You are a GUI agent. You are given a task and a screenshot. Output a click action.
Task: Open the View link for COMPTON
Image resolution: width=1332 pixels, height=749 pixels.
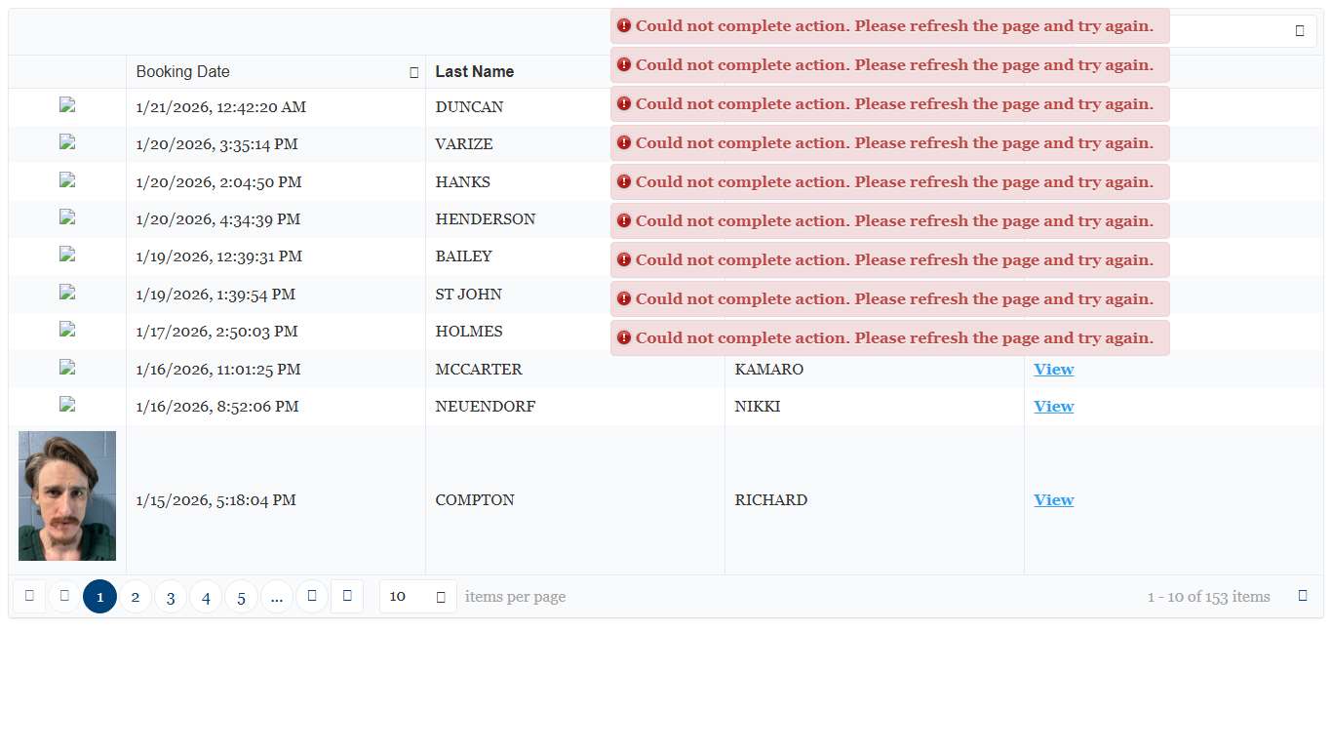point(1053,500)
